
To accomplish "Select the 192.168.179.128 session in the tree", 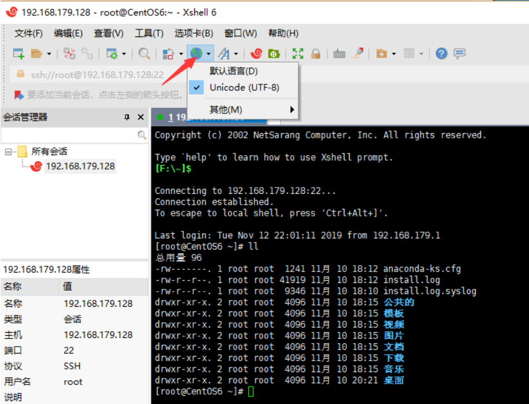I will 80,166.
